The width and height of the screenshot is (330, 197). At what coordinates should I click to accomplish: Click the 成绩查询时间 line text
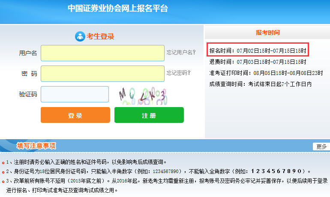[x=260, y=84]
